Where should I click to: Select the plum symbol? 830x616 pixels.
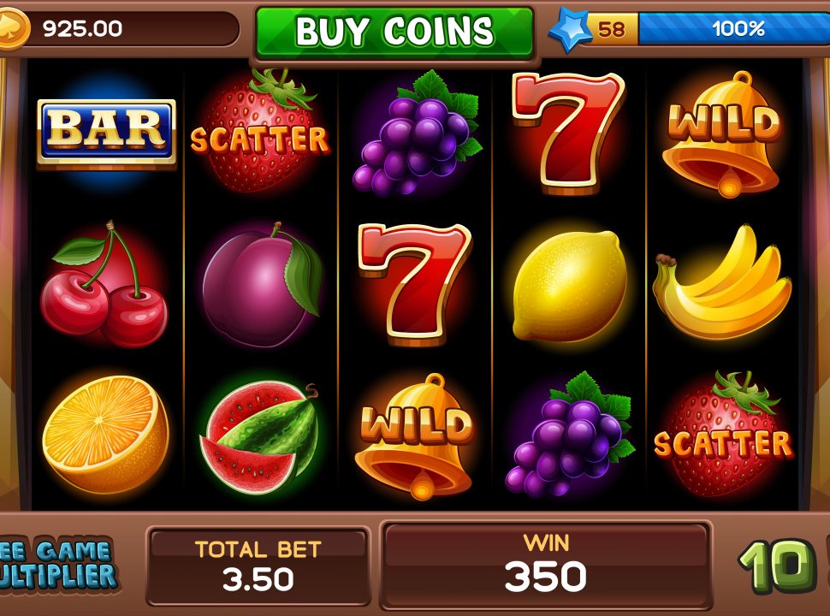pos(263,285)
